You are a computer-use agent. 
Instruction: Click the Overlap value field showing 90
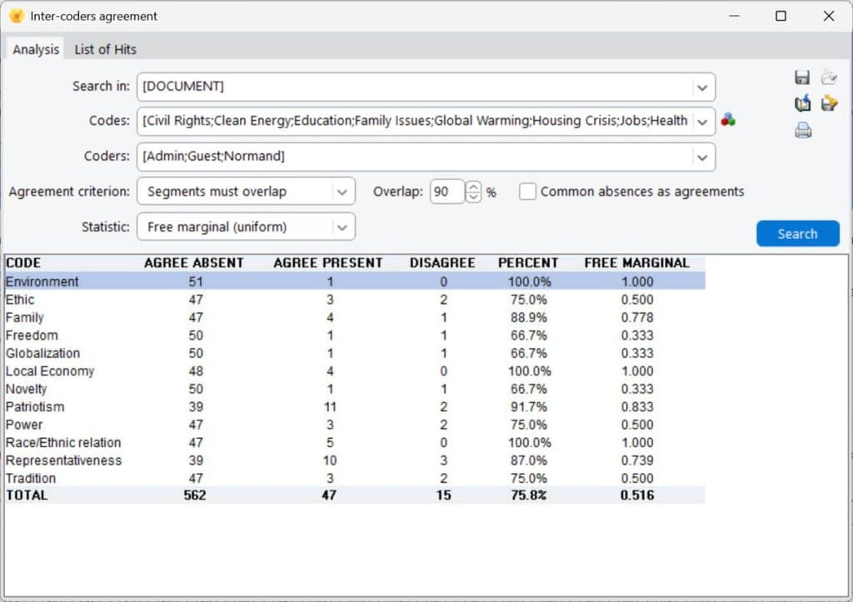tap(447, 192)
